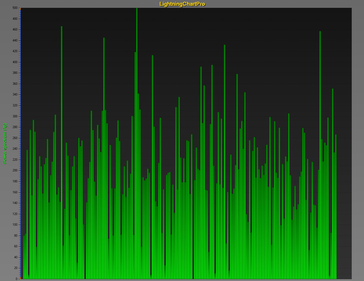Click the Y-axis label 320
The width and height of the screenshot is (364, 281).
pos(15,105)
